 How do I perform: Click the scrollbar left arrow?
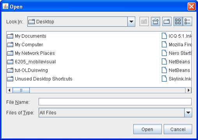[9, 90]
